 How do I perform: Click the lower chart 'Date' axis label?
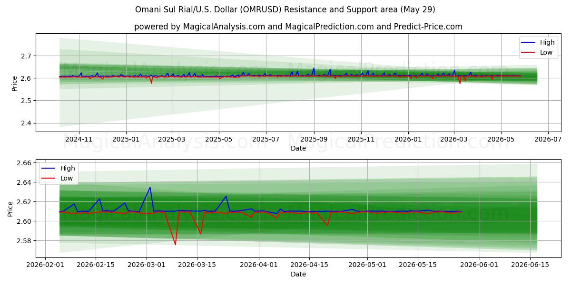(298, 274)
